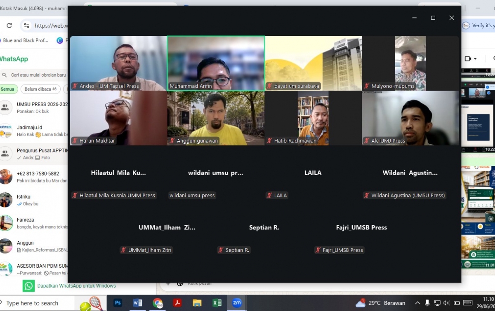The width and height of the screenshot is (495, 311).
Task: Expand the video call dropdown arrow
Action: (475, 59)
